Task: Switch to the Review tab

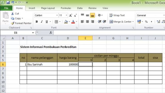Action: click(x=92, y=8)
